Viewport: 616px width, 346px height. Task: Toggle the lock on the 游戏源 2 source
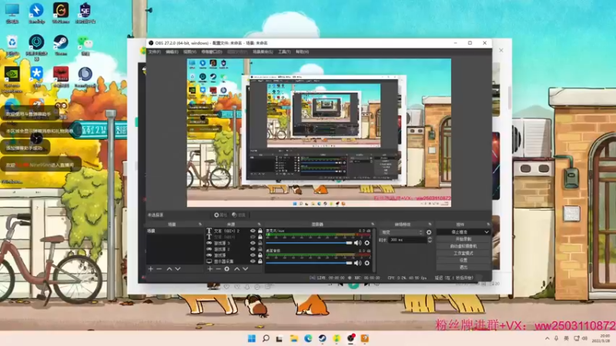(259, 249)
